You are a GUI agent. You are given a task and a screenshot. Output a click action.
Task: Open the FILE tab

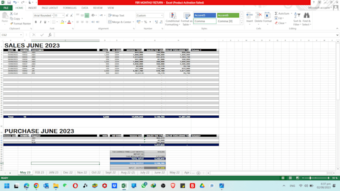coord(6,8)
